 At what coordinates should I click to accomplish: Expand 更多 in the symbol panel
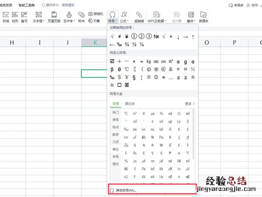click(190, 104)
